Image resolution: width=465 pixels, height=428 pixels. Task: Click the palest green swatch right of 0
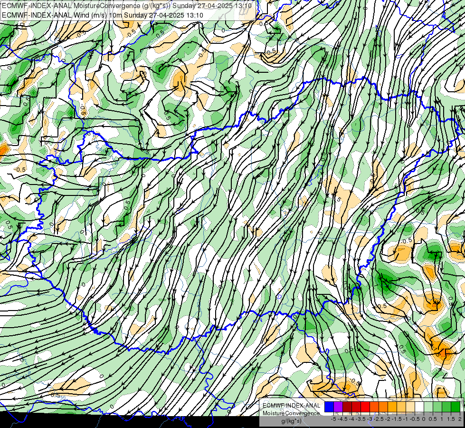coord(428,407)
